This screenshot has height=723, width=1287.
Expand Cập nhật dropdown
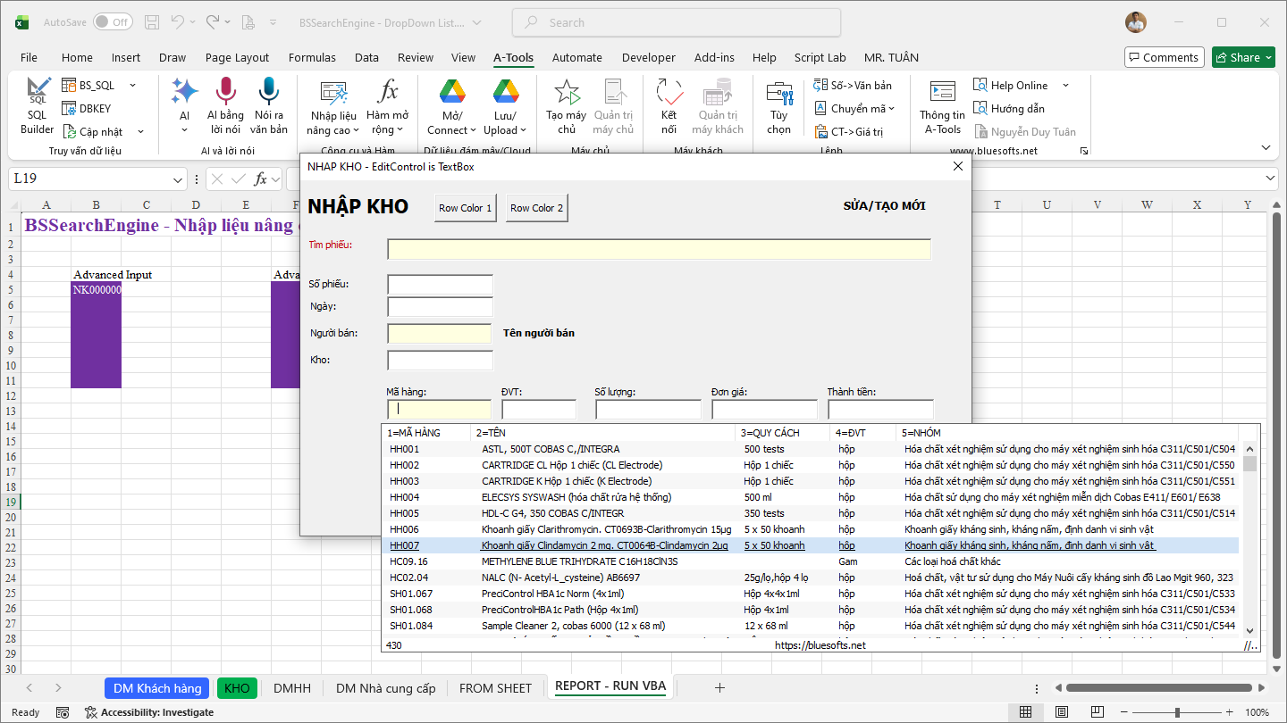139,132
